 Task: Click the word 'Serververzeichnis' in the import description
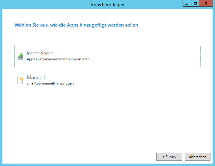57,59
